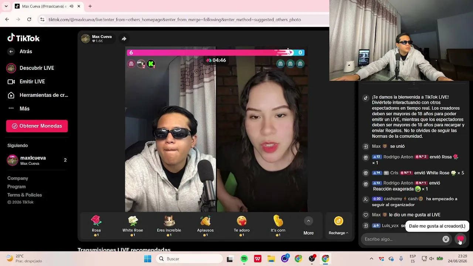The width and height of the screenshot is (473, 266).
Task: Expand the Recharge coins panel
Action: tap(338, 225)
